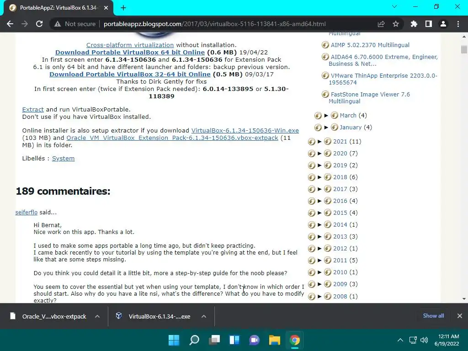Expand the 2020 archive arrow

319,154
